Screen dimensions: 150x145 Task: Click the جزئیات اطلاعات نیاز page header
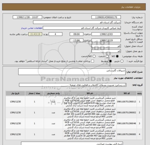pos(131,7)
